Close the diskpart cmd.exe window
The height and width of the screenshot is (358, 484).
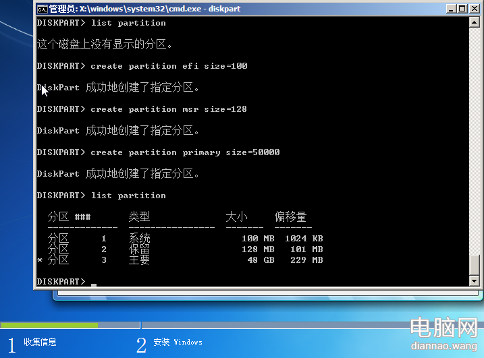click(474, 9)
